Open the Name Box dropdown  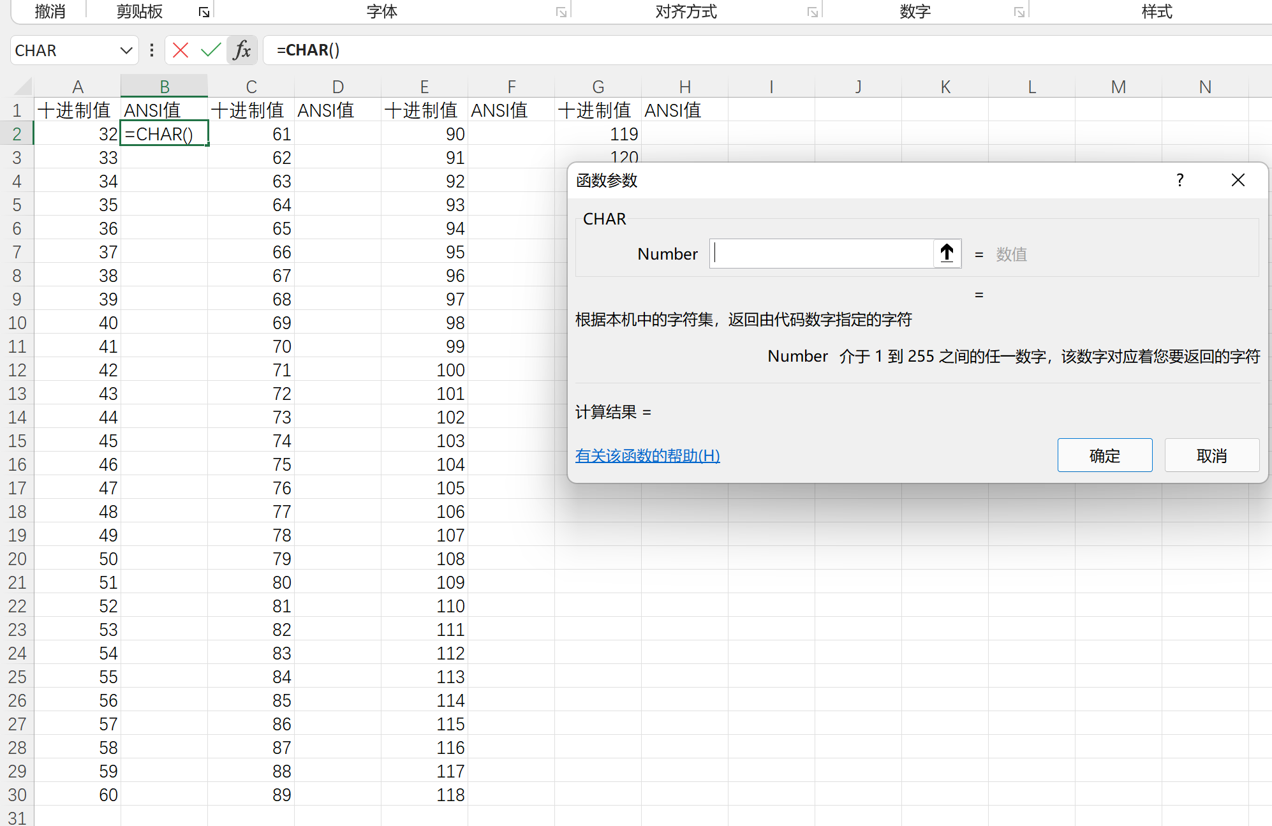pyautogui.click(x=126, y=50)
